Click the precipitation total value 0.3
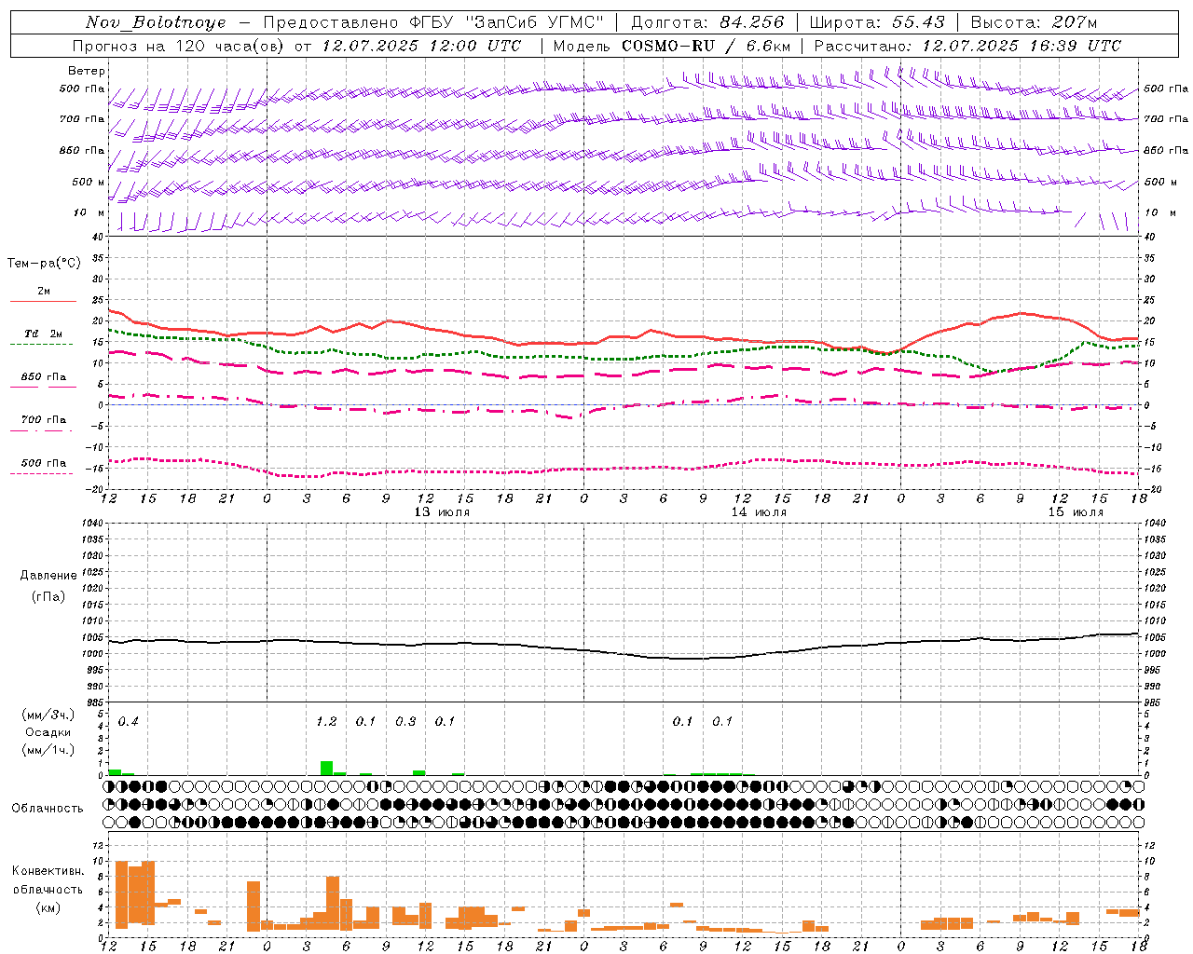The height and width of the screenshot is (954, 1193). point(405,721)
